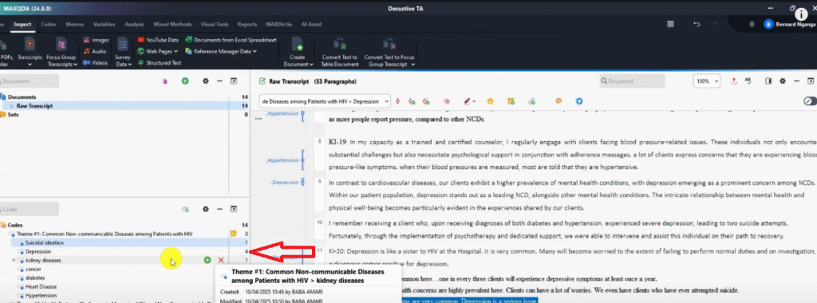Open the Mixed Methods tab
Image resolution: width=817 pixels, height=303 pixels.
click(x=172, y=24)
